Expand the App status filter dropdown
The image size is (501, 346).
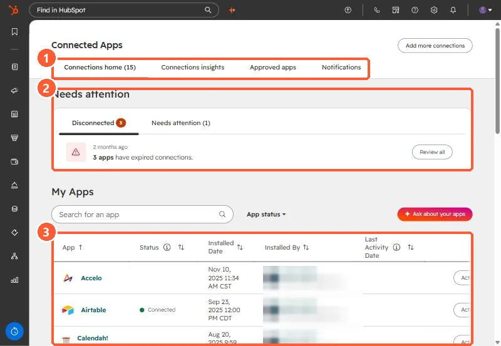pos(266,215)
